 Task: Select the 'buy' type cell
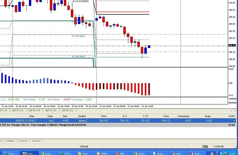coord(51,121)
